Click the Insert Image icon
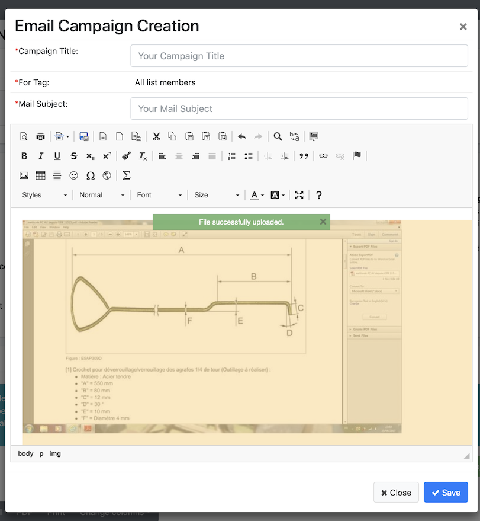This screenshot has width=480, height=521. click(24, 176)
